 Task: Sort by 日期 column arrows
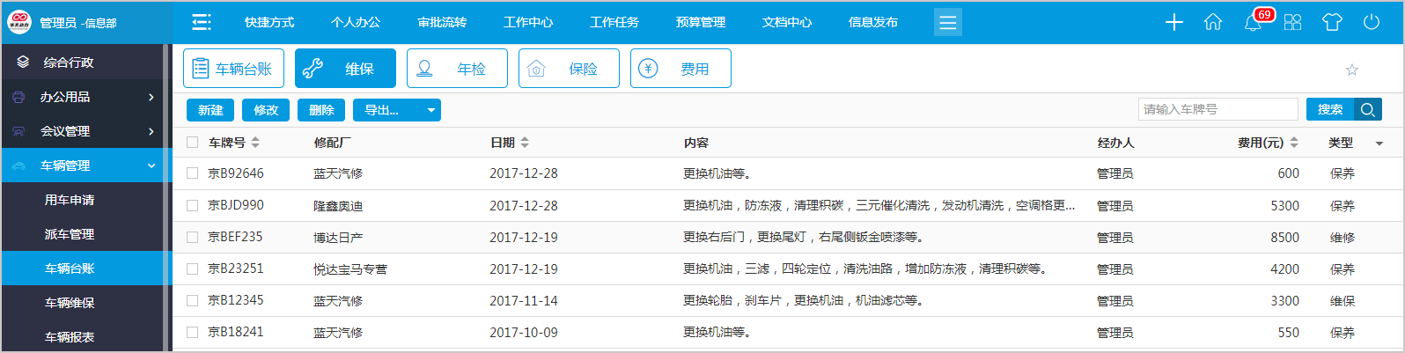point(525,142)
